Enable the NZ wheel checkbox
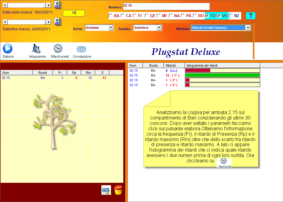283x202 pixels. (x=231, y=16)
